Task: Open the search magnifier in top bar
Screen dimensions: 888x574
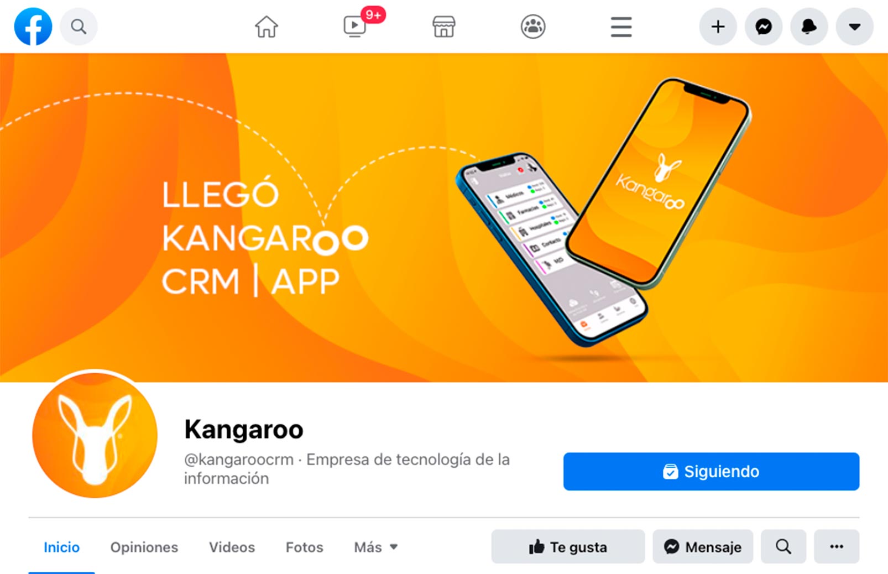Action: point(79,27)
